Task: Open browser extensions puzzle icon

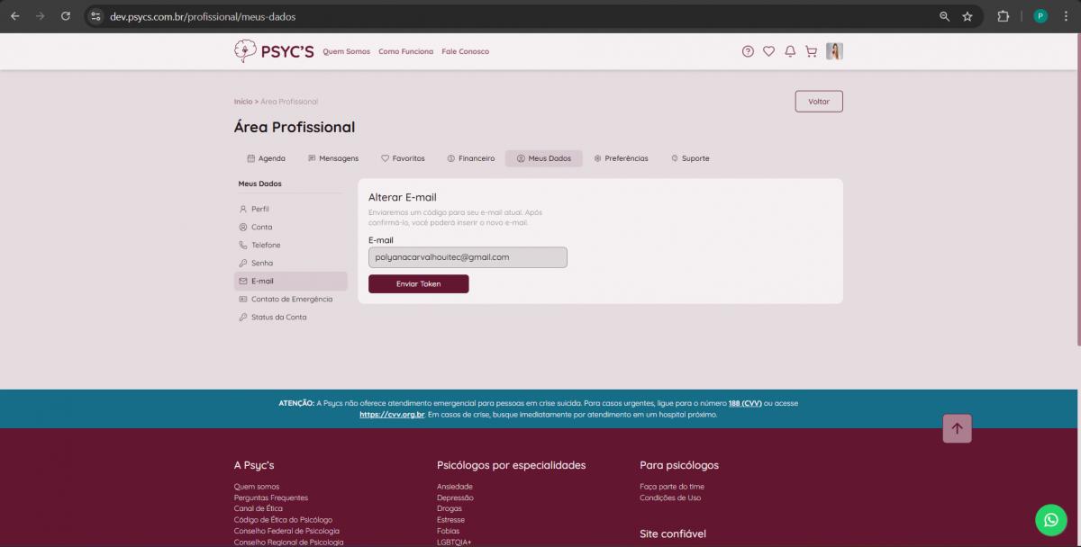Action: coord(1003,16)
